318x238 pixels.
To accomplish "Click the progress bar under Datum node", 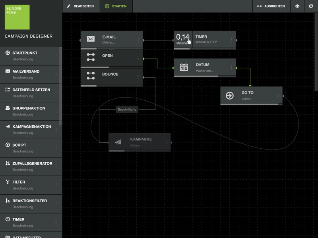I will pyautogui.click(x=205, y=76).
